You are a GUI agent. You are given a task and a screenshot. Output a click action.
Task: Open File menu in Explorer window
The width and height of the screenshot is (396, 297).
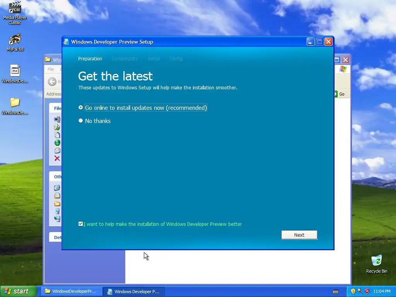pyautogui.click(x=51, y=69)
